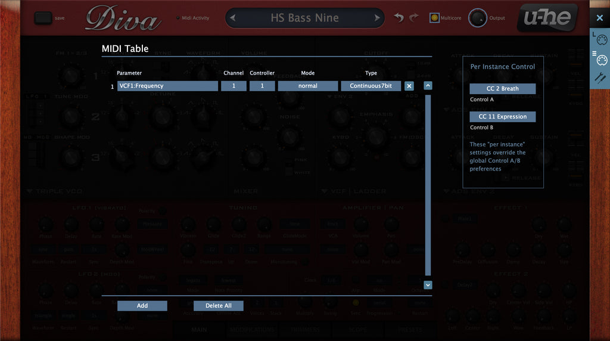Click the Channel column header
The height and width of the screenshot is (341, 610).
(234, 73)
